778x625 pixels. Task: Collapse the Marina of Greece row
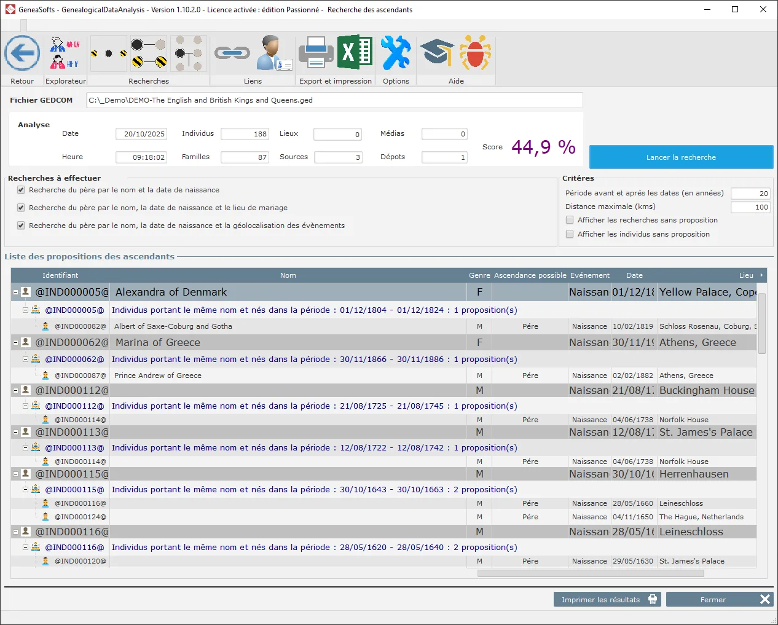16,342
